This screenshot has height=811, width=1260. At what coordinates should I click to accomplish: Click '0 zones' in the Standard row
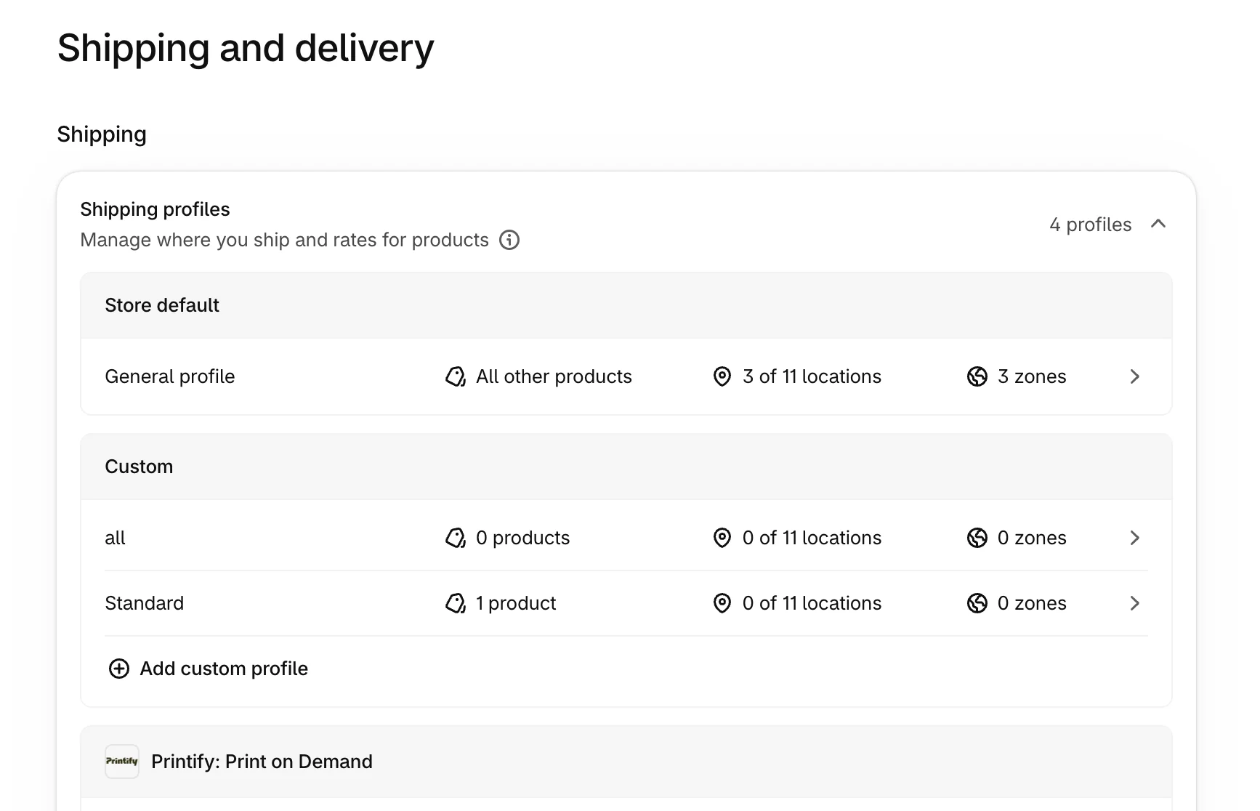point(1032,603)
